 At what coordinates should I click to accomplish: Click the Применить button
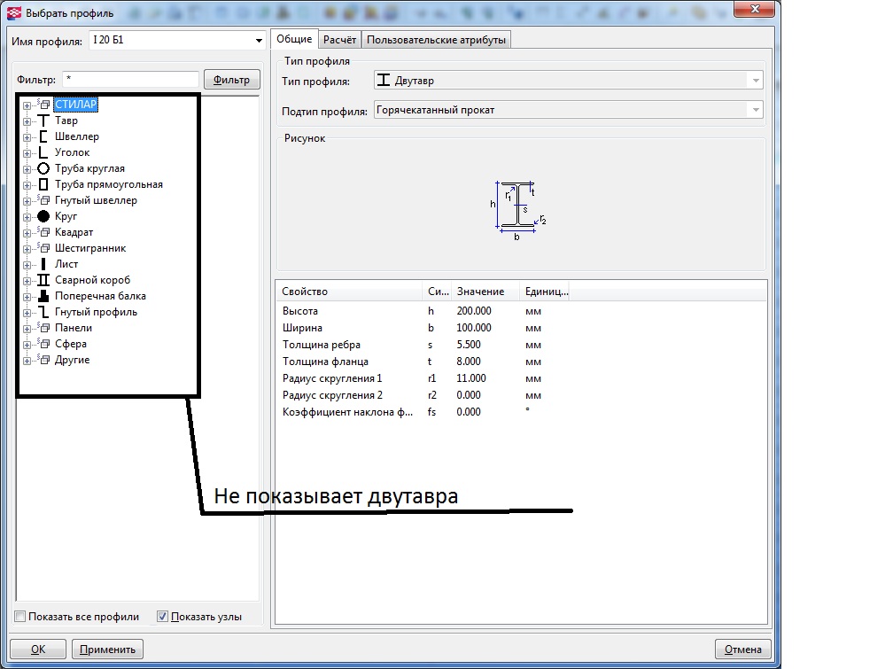107,649
